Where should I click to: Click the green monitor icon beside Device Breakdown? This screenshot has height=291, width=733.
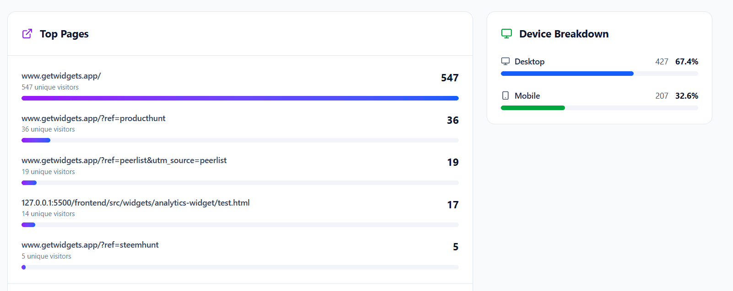[x=506, y=33]
